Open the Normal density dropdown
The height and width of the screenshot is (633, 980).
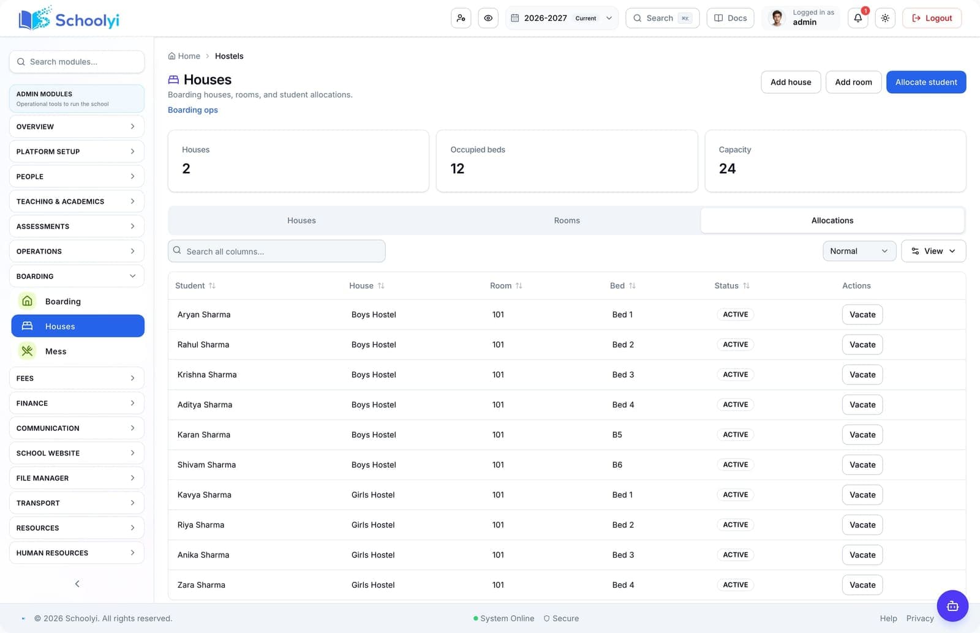(x=859, y=251)
